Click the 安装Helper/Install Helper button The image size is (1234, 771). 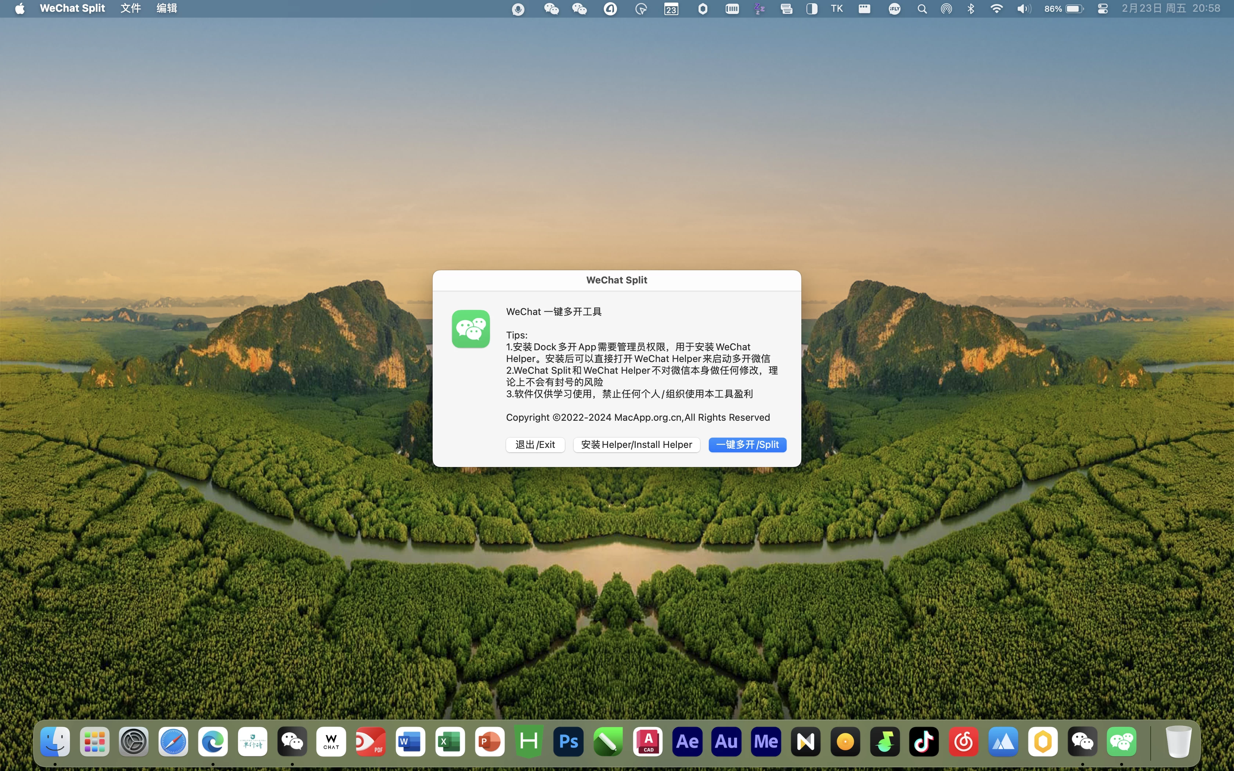pos(636,445)
